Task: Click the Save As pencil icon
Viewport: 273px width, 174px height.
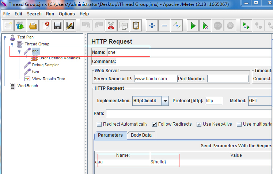Action: point(70,26)
